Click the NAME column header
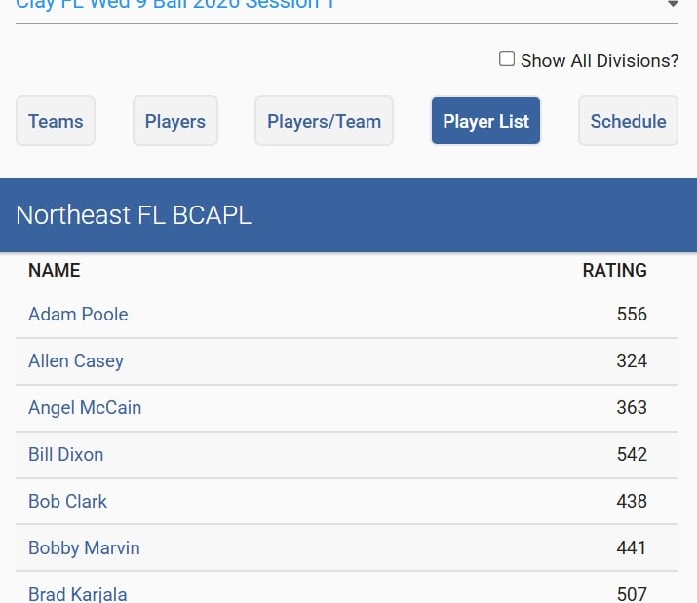 (x=55, y=270)
